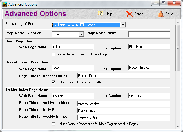This screenshot has height=132, width=183.
Task: Click the .html extension combo box
Action: (68, 34)
